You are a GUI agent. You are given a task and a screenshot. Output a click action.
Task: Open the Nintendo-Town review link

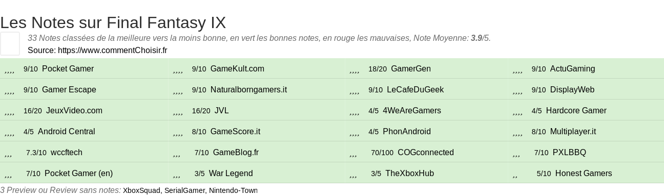click(x=233, y=190)
